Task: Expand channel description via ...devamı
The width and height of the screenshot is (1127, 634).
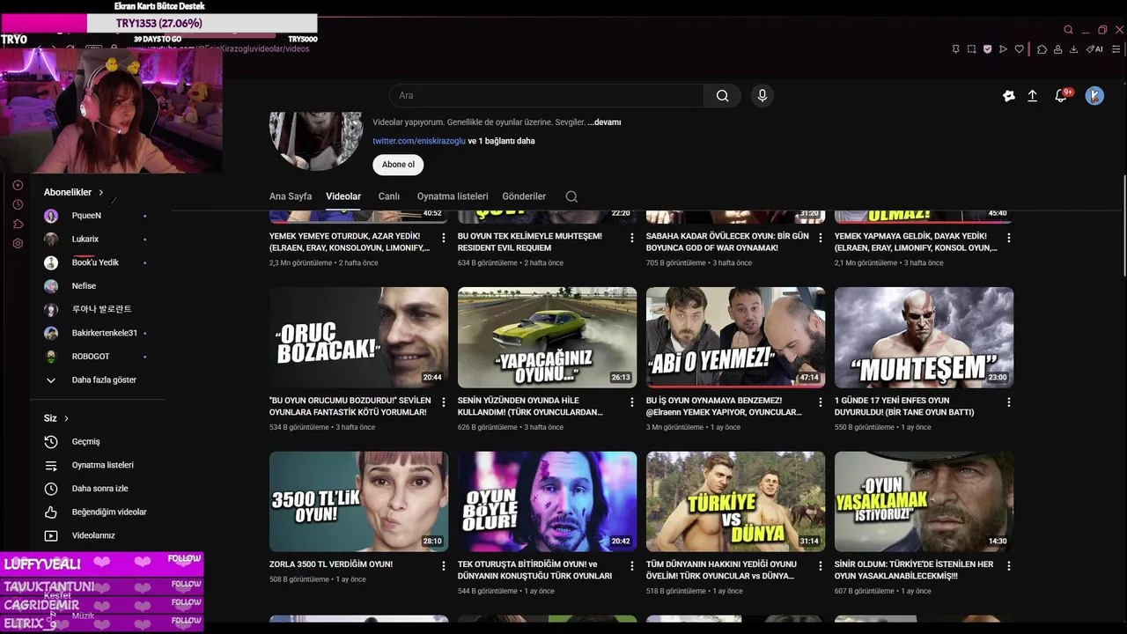Action: tap(604, 122)
